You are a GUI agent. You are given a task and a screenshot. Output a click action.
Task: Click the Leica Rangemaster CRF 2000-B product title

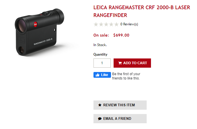(x=142, y=11)
